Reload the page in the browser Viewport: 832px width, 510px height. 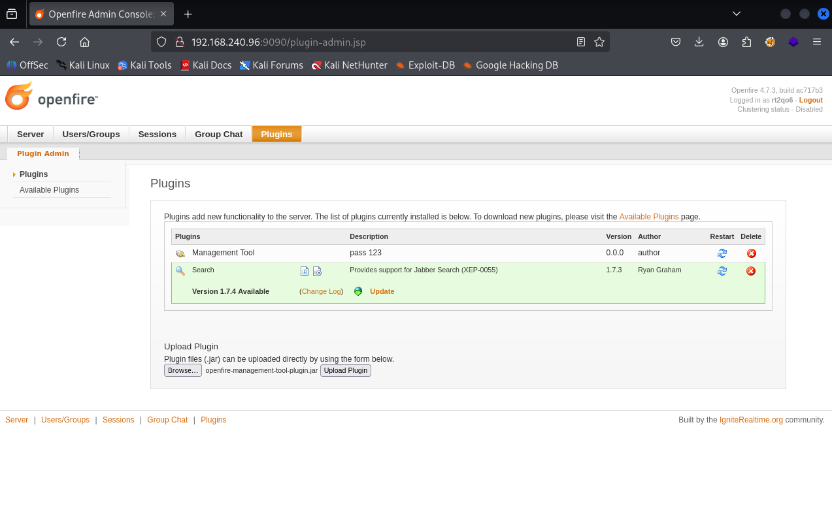61,42
